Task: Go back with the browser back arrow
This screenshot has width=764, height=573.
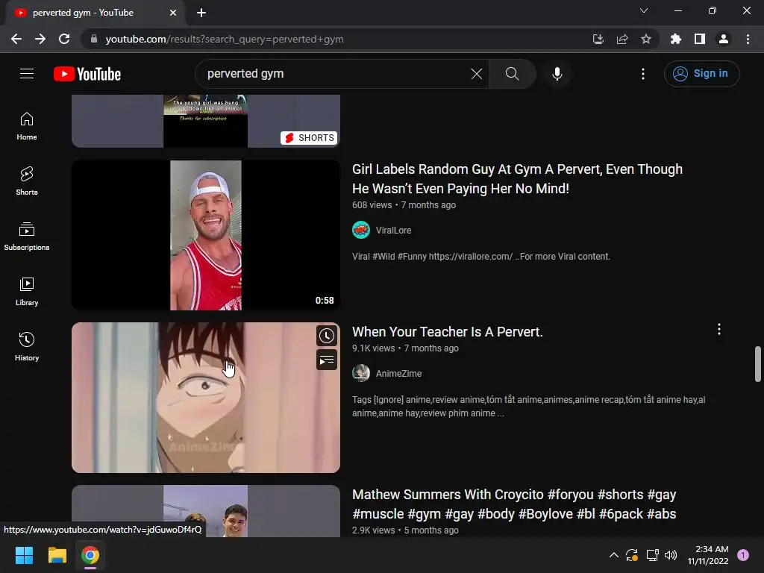Action: [16, 39]
